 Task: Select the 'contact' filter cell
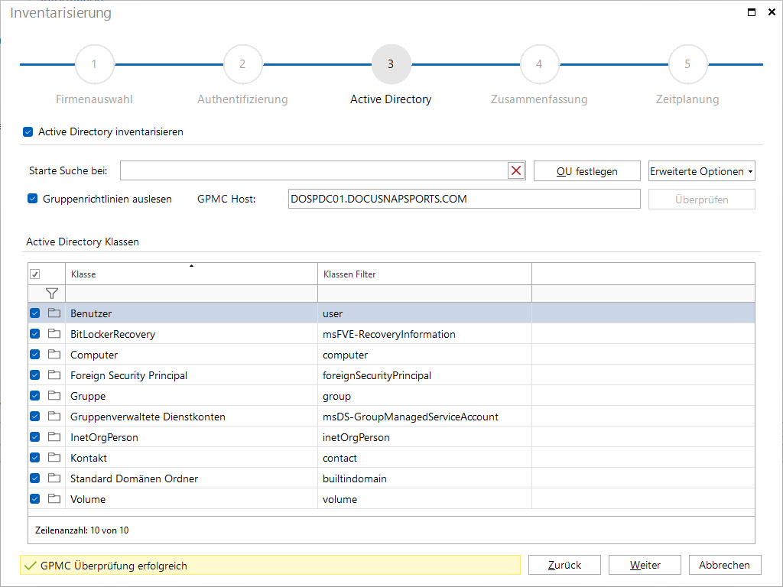424,457
